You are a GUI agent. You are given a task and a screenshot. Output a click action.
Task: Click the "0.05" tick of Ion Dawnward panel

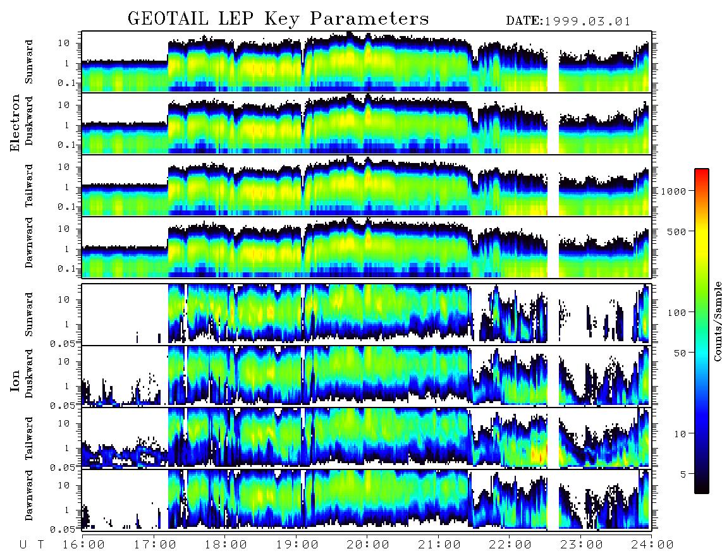click(63, 529)
